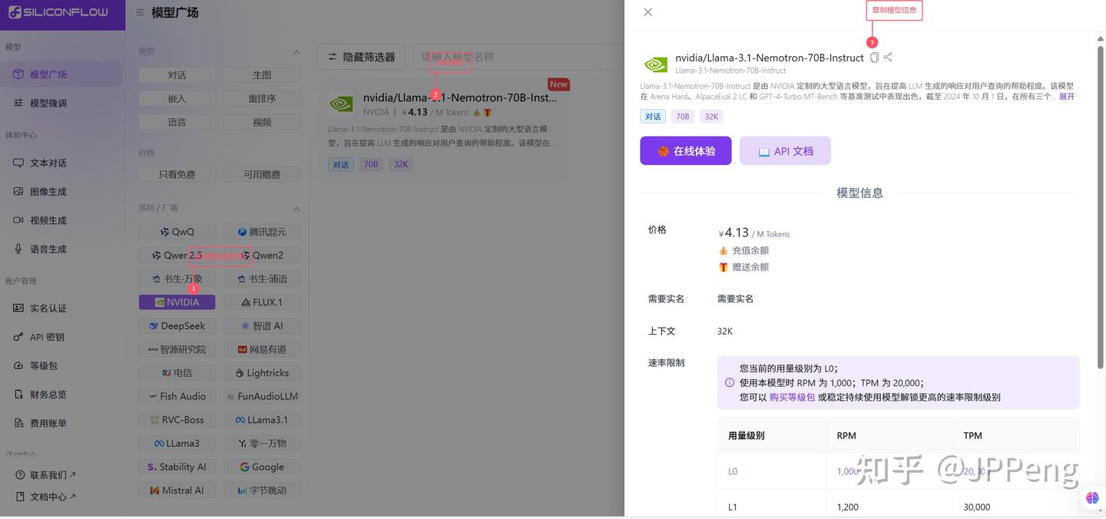This screenshot has height=519, width=1106.
Task: Click the 实名认证 icon in the sidebar
Action: click(x=18, y=308)
